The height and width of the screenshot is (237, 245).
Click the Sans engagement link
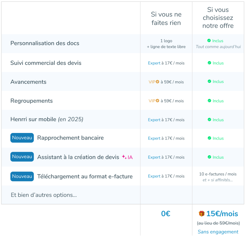click(x=218, y=232)
